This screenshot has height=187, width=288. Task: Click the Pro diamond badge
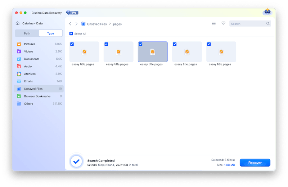tap(72, 13)
